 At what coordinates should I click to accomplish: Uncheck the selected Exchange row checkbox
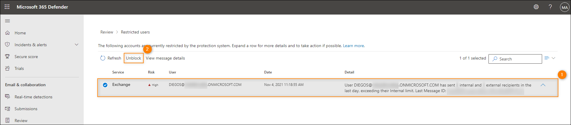pos(105,85)
